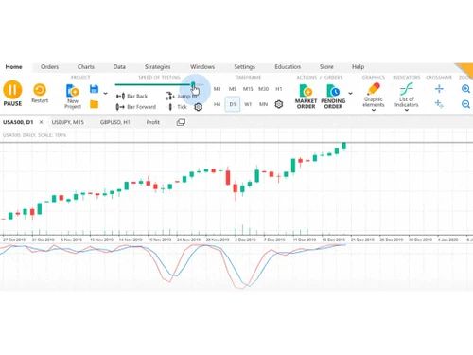This screenshot has width=473, height=355.
Task: Switch to USDJPY, M15 chart tab
Action: tap(68, 122)
